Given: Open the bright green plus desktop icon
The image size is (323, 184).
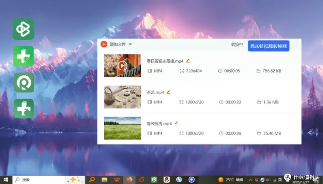Looking at the screenshot, I should [24, 56].
